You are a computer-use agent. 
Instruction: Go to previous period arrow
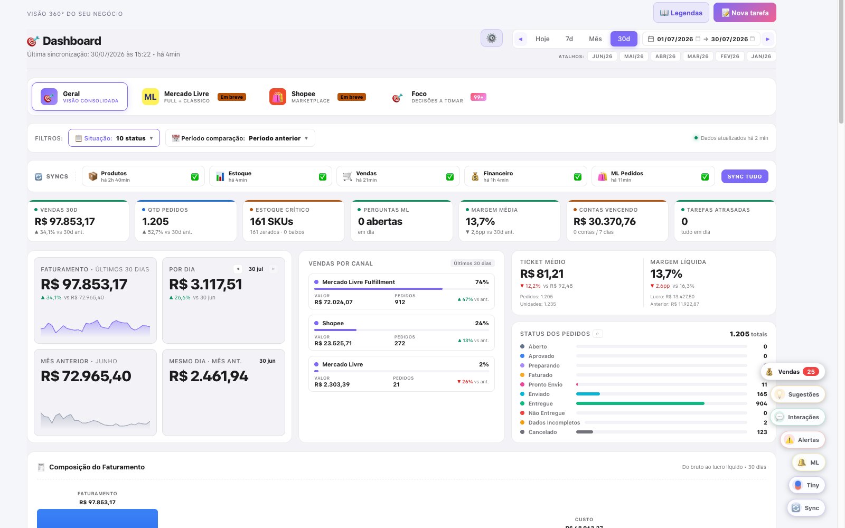[x=520, y=39]
